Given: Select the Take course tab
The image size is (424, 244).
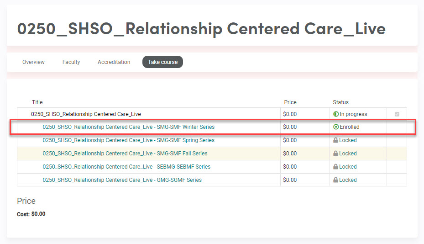Looking at the screenshot, I should click(x=162, y=62).
